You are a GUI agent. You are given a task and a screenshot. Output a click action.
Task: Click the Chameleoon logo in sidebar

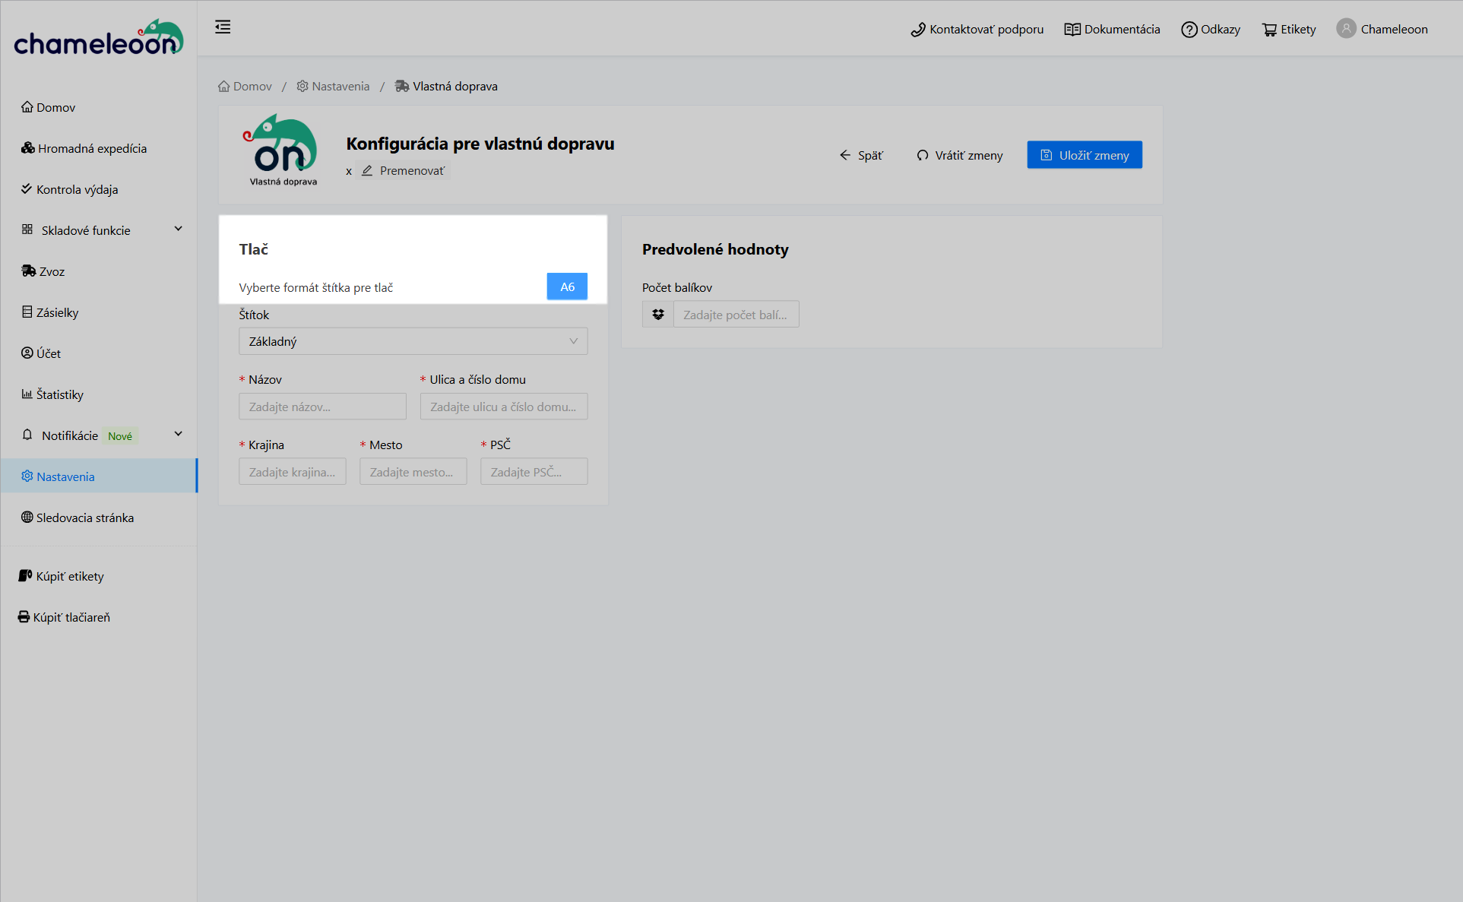pos(99,40)
